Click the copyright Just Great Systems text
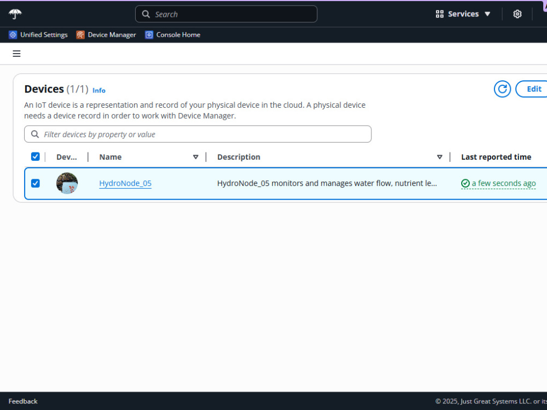 491,401
